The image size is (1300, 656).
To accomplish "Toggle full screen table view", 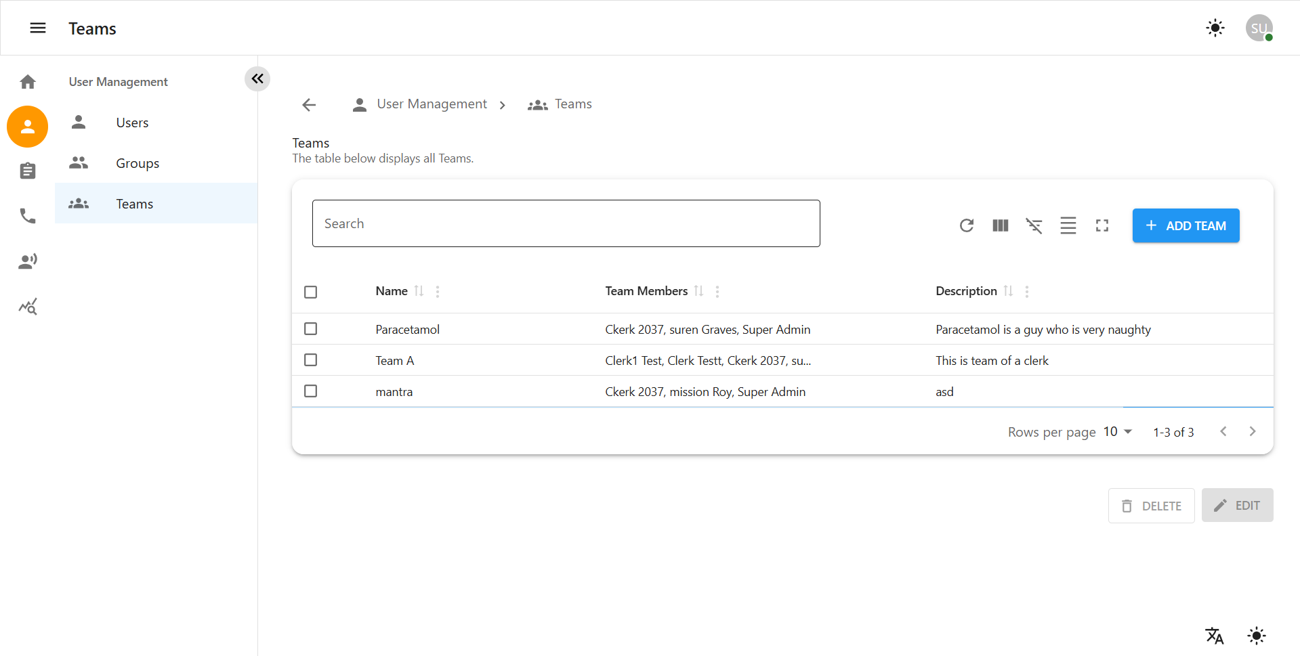I will (1102, 225).
